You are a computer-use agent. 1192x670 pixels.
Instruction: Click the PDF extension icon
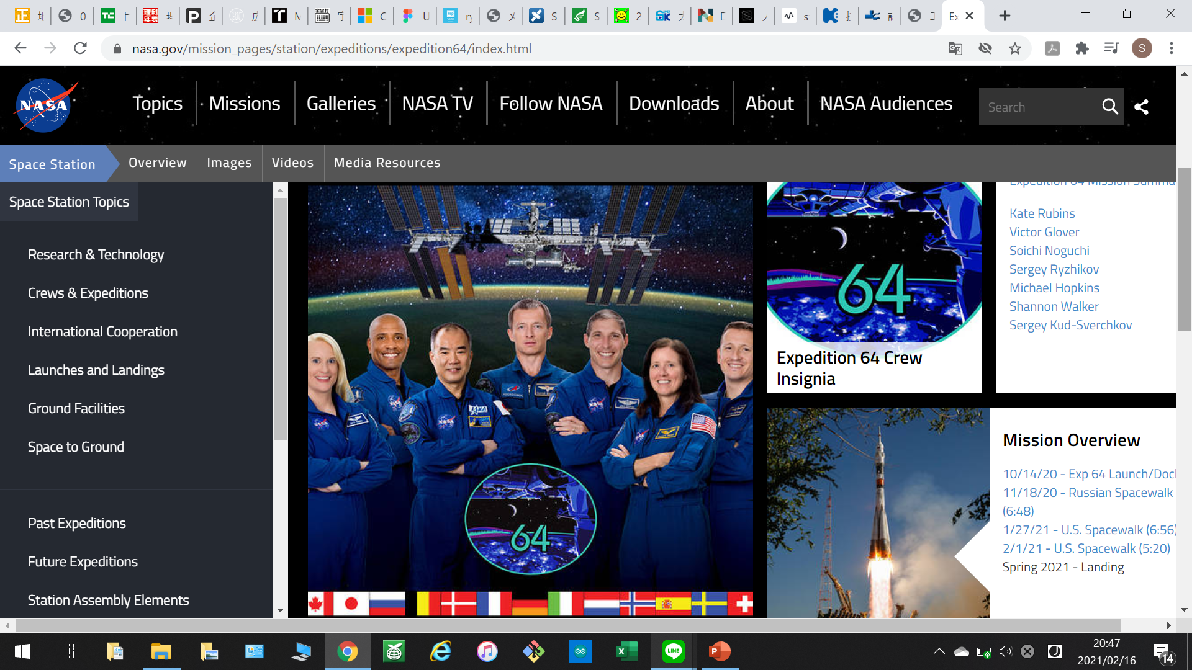pyautogui.click(x=1052, y=48)
